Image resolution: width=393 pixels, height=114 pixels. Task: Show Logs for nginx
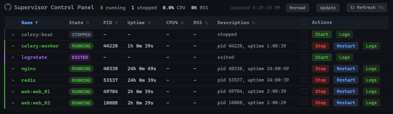[x=371, y=69]
